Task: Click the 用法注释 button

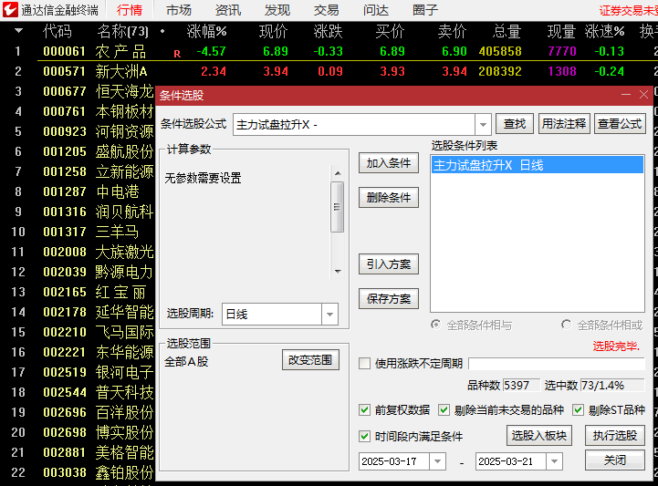Action: [564, 124]
